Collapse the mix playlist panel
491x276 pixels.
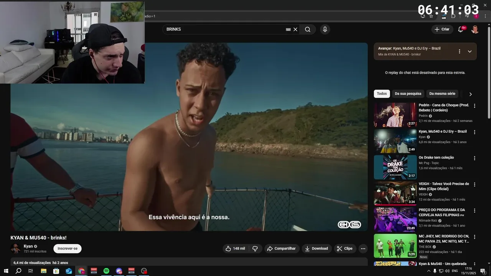point(470,51)
